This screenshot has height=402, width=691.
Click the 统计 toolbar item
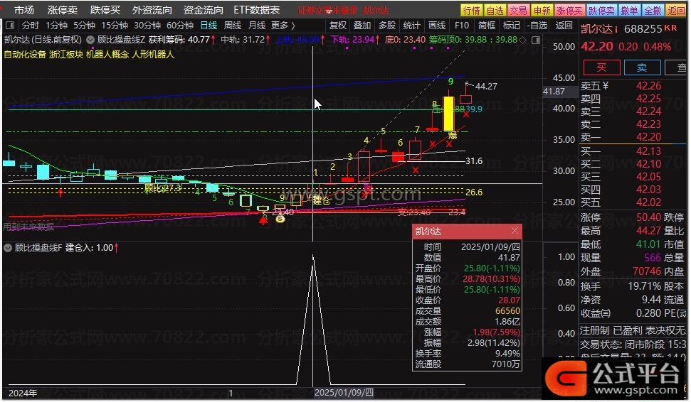(x=411, y=26)
